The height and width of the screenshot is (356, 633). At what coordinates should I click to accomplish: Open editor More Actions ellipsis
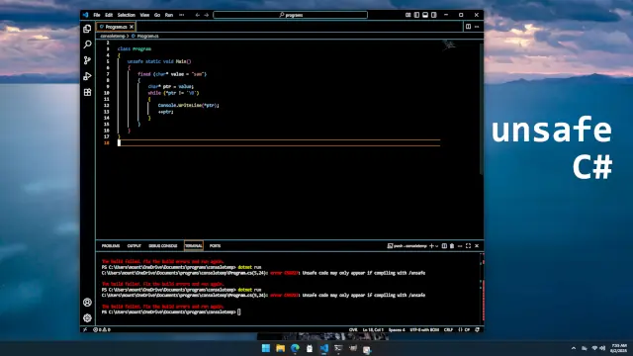point(477,27)
